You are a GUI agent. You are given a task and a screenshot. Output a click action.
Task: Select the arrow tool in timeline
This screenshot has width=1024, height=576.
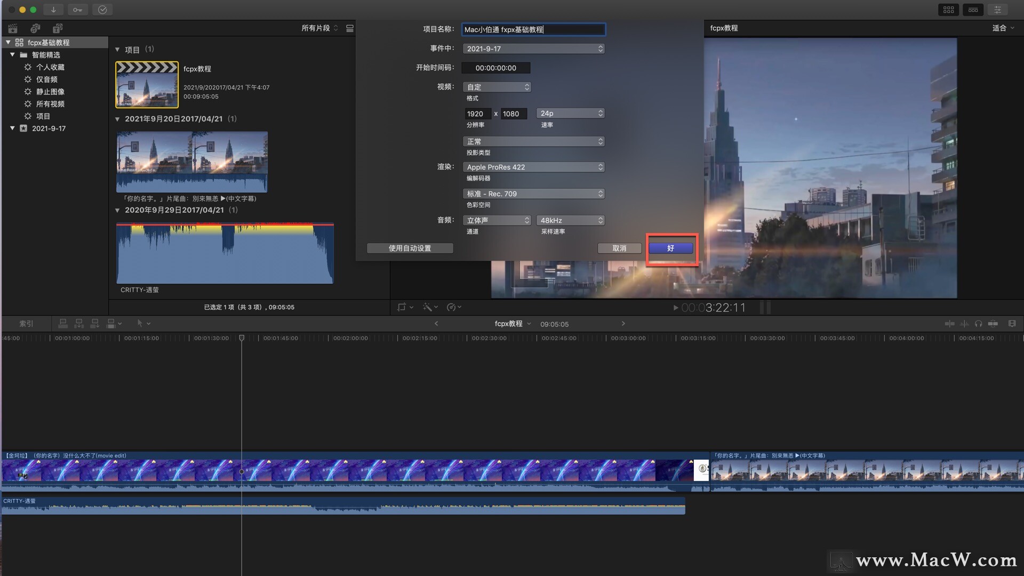[140, 323]
